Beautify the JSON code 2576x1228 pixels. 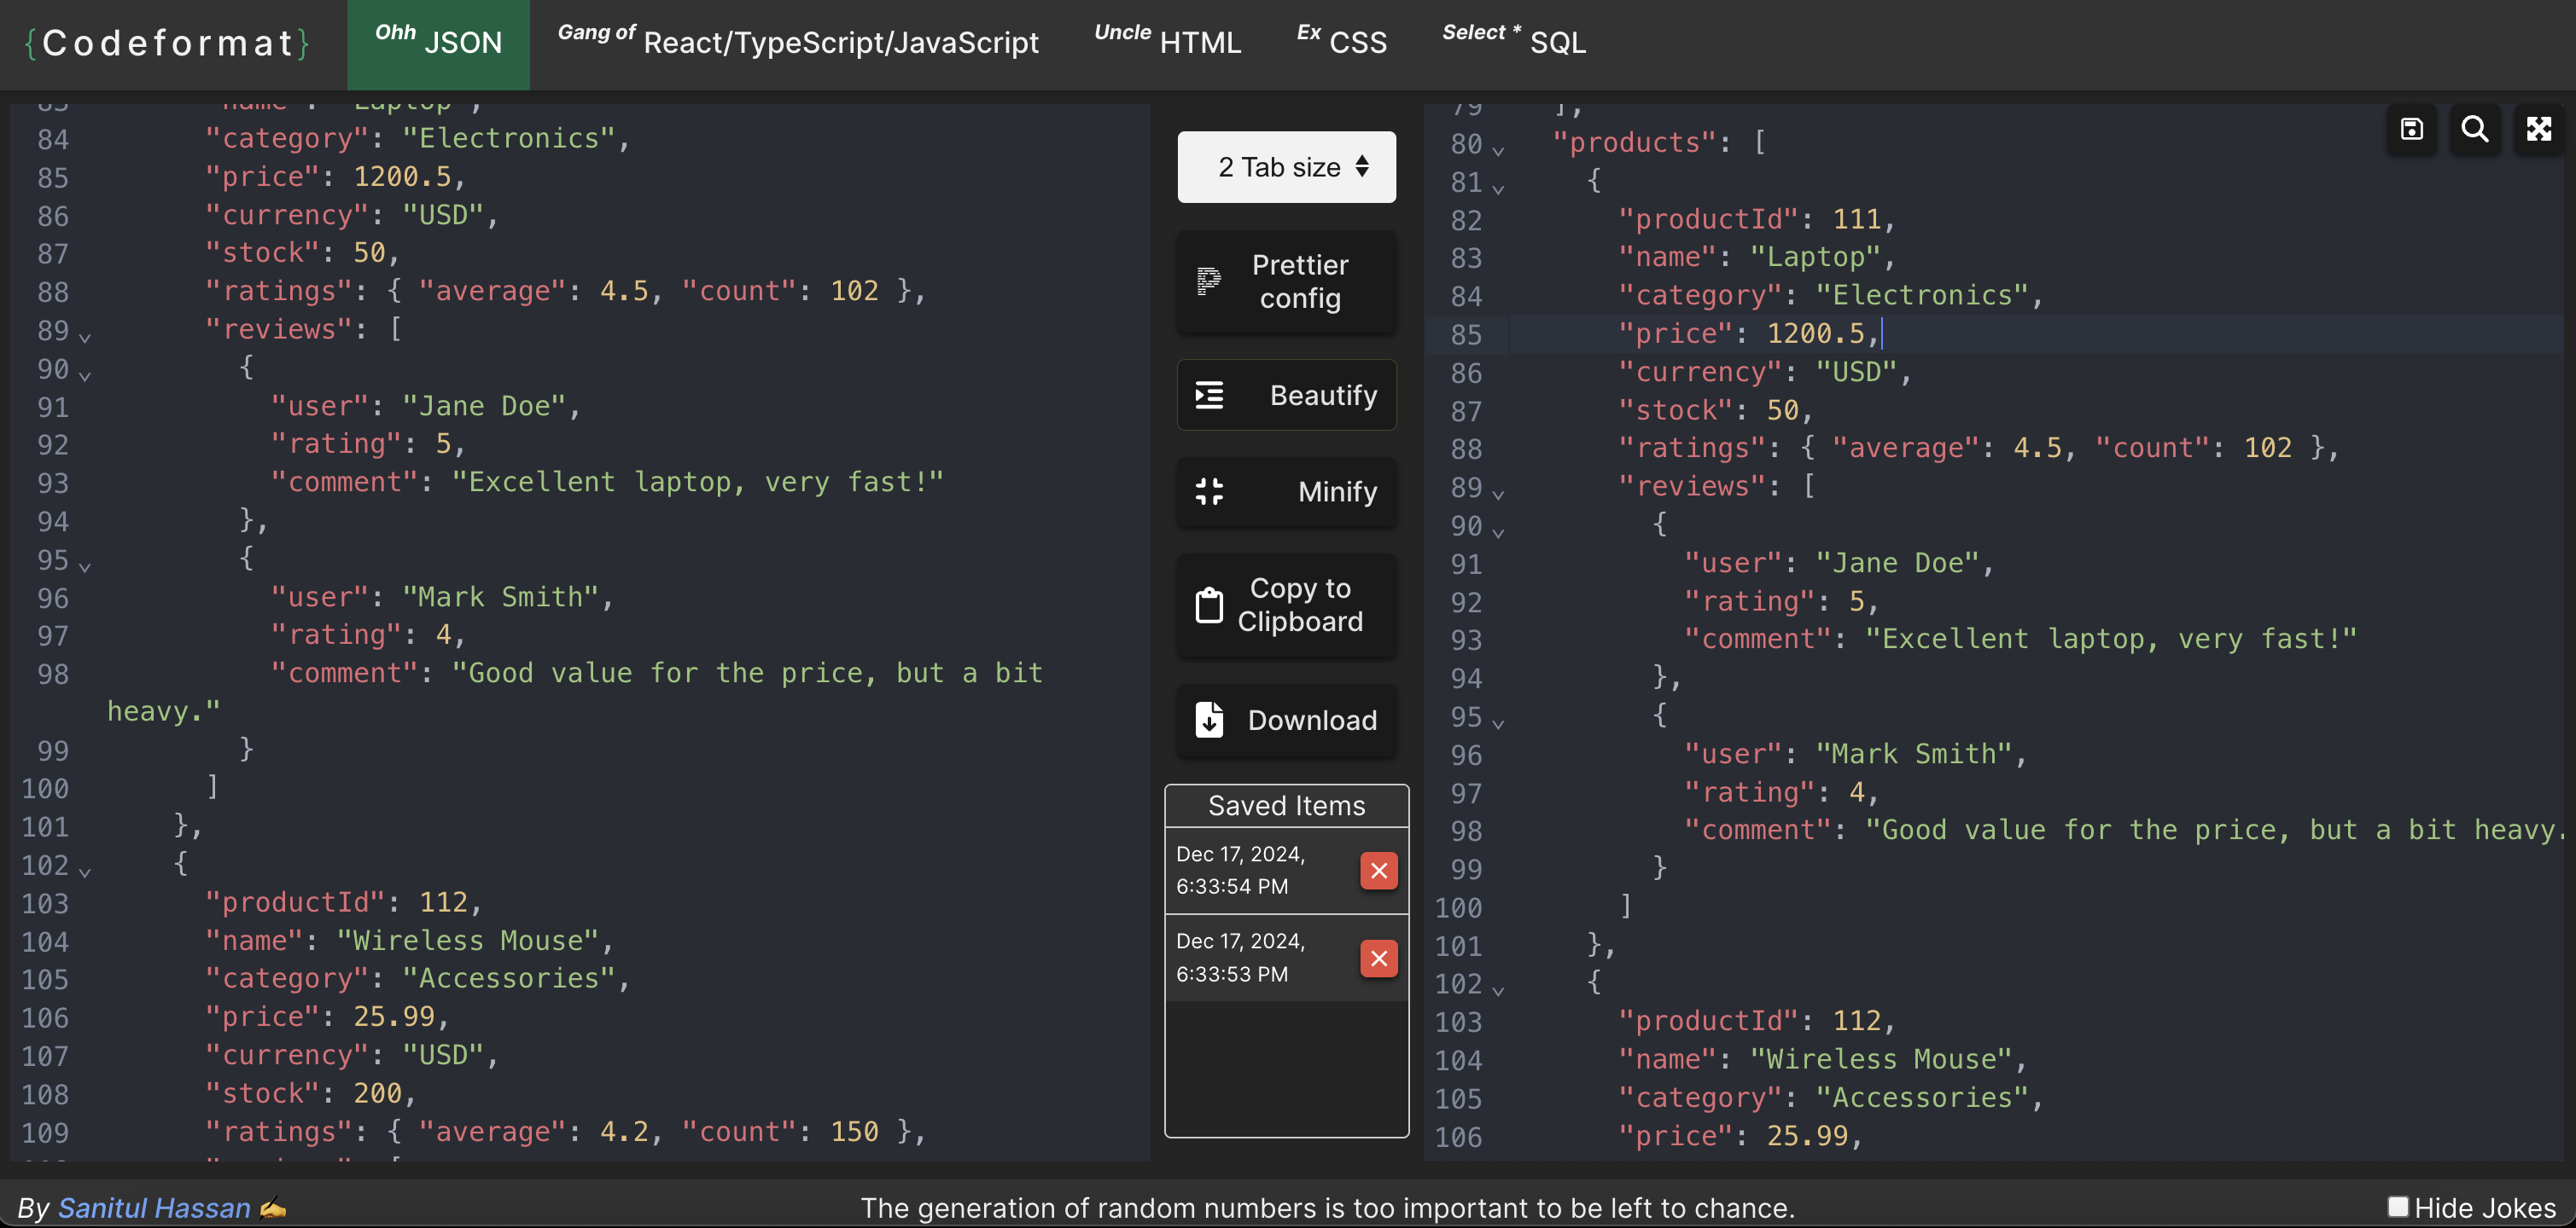tap(1286, 395)
